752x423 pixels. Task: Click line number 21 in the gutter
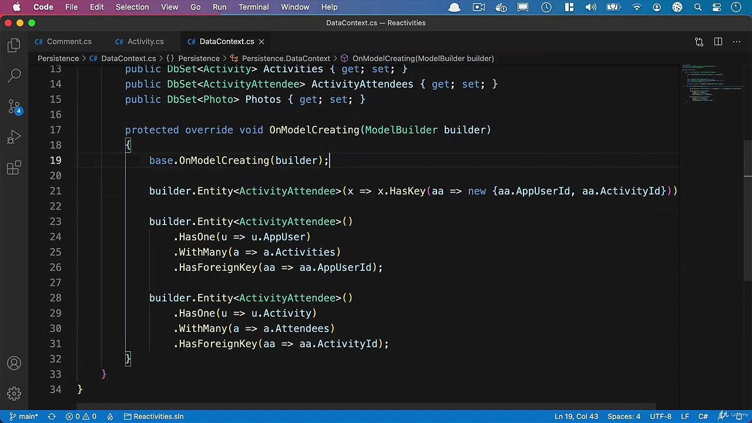click(x=55, y=191)
